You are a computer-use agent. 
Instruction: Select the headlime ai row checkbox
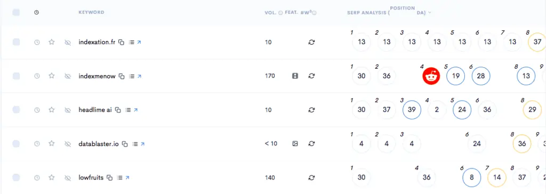tap(16, 110)
